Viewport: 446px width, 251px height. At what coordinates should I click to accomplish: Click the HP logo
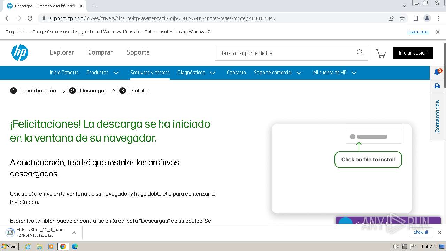[x=20, y=53]
